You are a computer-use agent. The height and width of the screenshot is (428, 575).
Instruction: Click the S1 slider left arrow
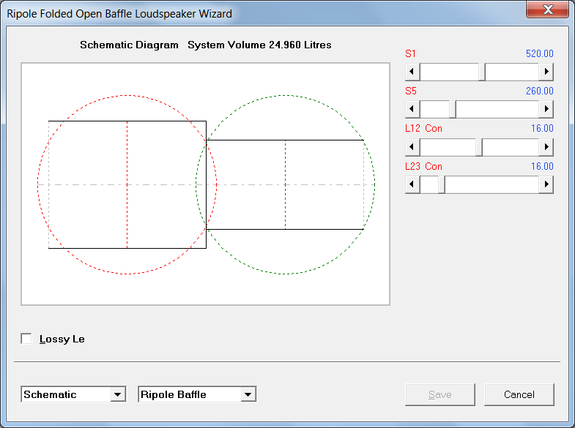pos(412,72)
